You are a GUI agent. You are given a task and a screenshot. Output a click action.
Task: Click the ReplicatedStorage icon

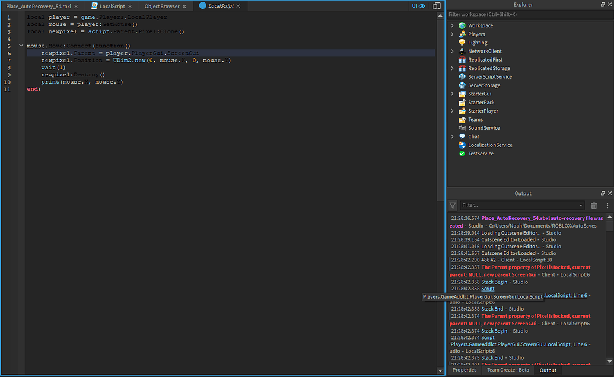[462, 68]
